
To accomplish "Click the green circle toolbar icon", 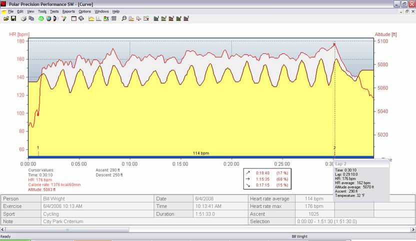I will 41,18.
